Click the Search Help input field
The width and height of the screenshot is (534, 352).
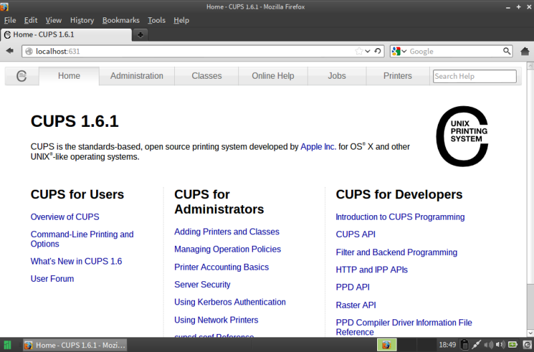pyautogui.click(x=475, y=76)
